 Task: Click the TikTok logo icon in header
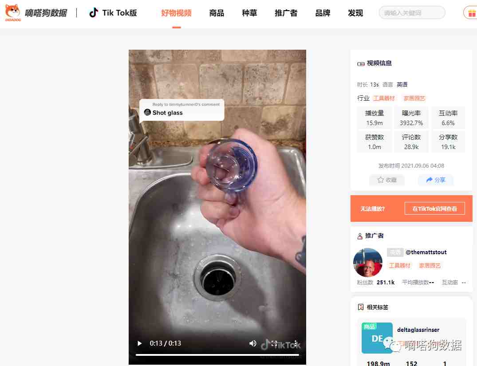click(x=94, y=13)
